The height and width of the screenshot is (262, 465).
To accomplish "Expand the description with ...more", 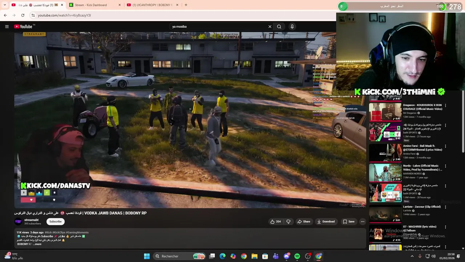I will pos(37,244).
